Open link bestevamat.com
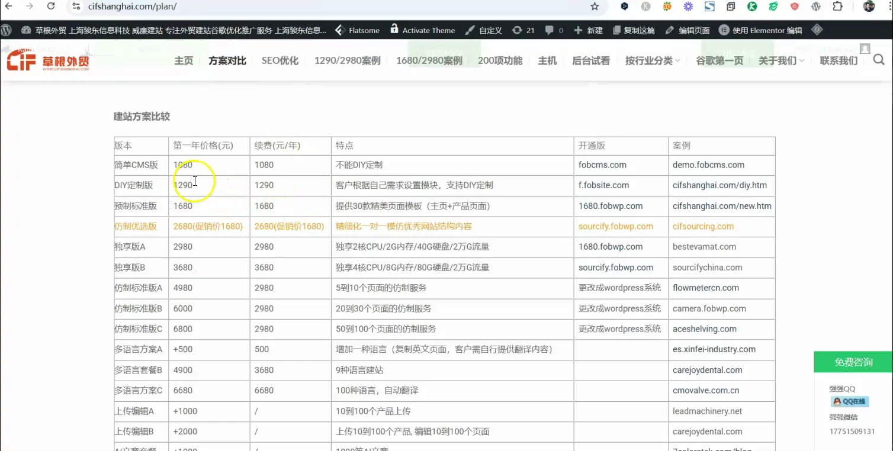Screen dimensions: 893x451 point(704,247)
